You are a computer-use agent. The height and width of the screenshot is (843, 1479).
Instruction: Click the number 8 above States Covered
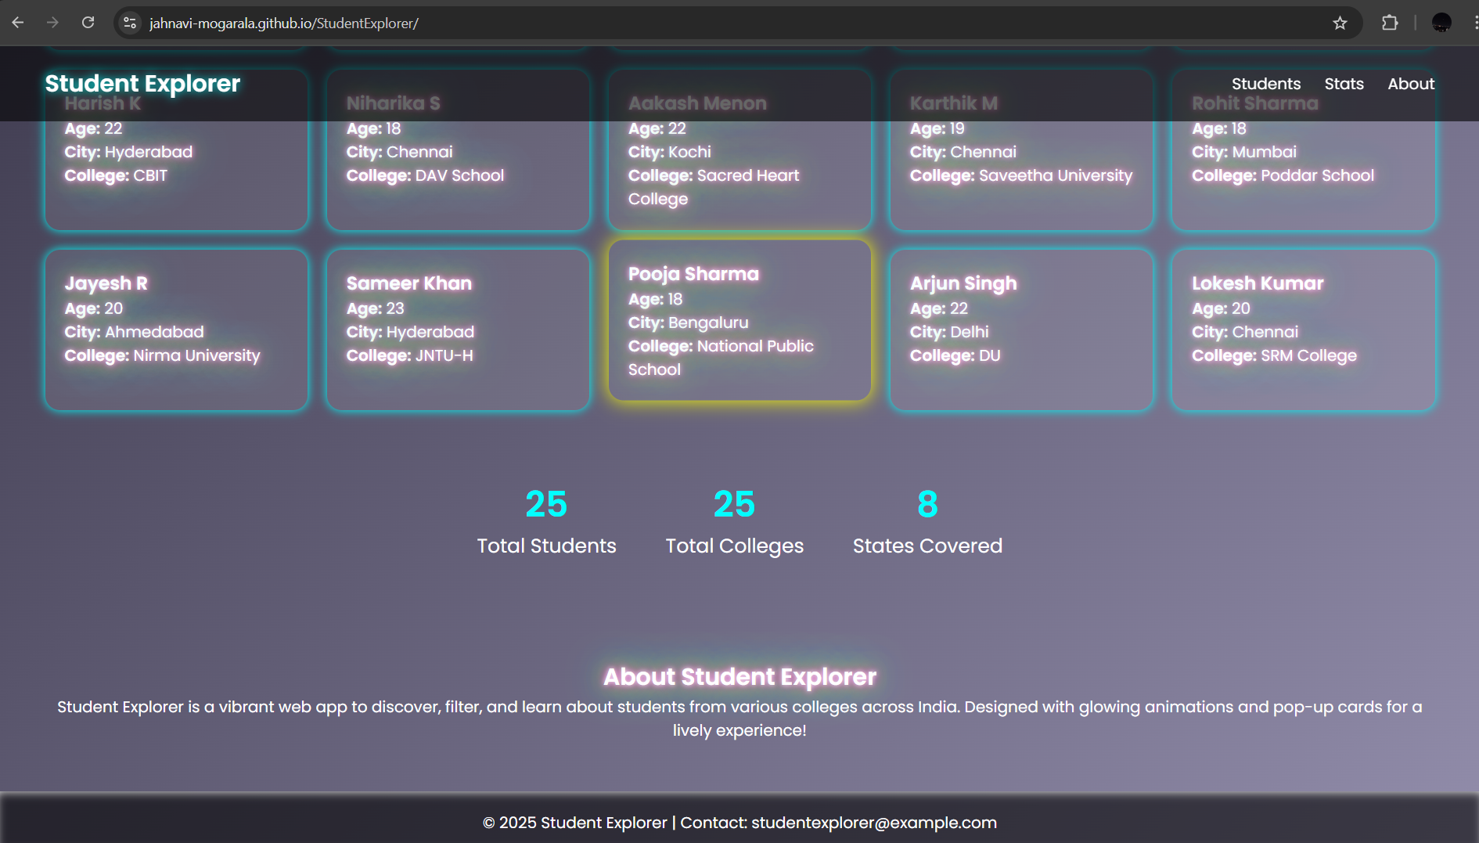click(927, 504)
